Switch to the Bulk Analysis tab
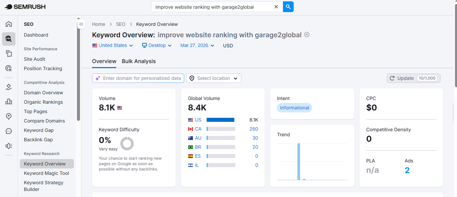Screen dimensions: 457x197 139,61
